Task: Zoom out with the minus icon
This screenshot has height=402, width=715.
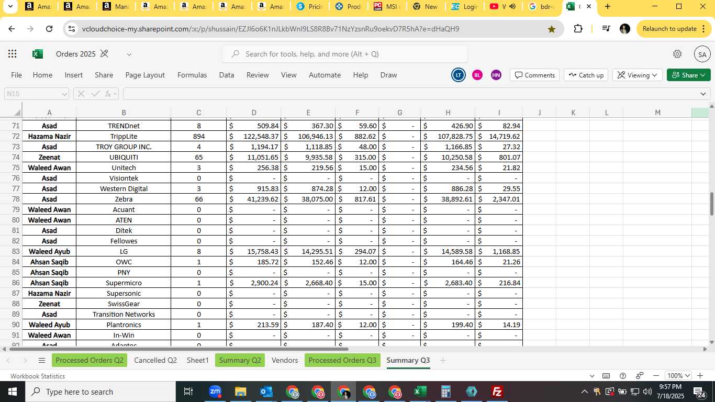Action: [x=656, y=376]
